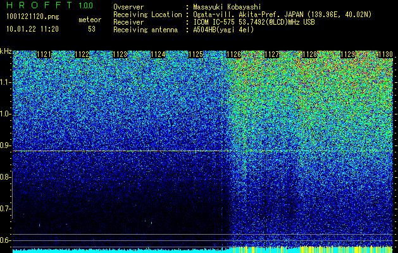Click the 0.7 kHz axis label

5,209
